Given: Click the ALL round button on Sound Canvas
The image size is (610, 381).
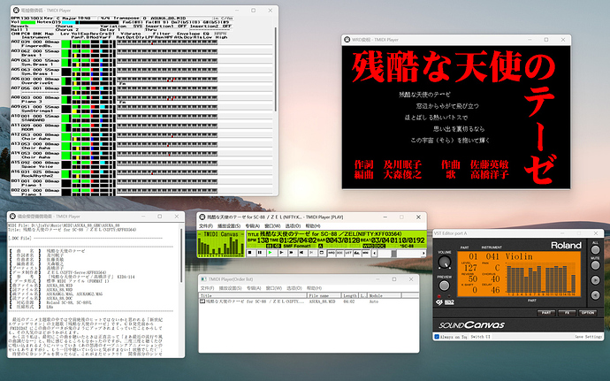Looking at the screenshot, I should (x=595, y=250).
